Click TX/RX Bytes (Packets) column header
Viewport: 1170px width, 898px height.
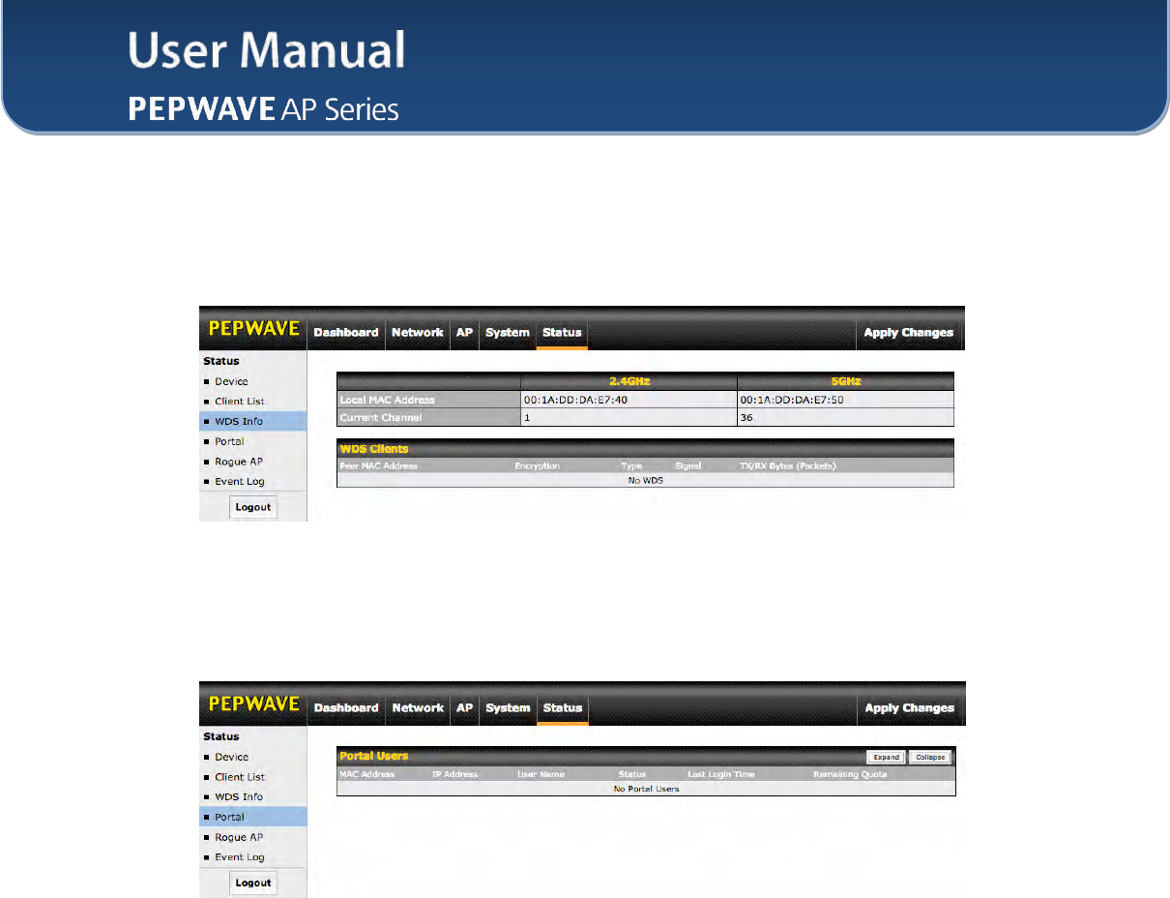(x=787, y=465)
